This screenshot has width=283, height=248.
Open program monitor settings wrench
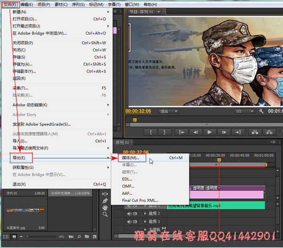pos(261,111)
